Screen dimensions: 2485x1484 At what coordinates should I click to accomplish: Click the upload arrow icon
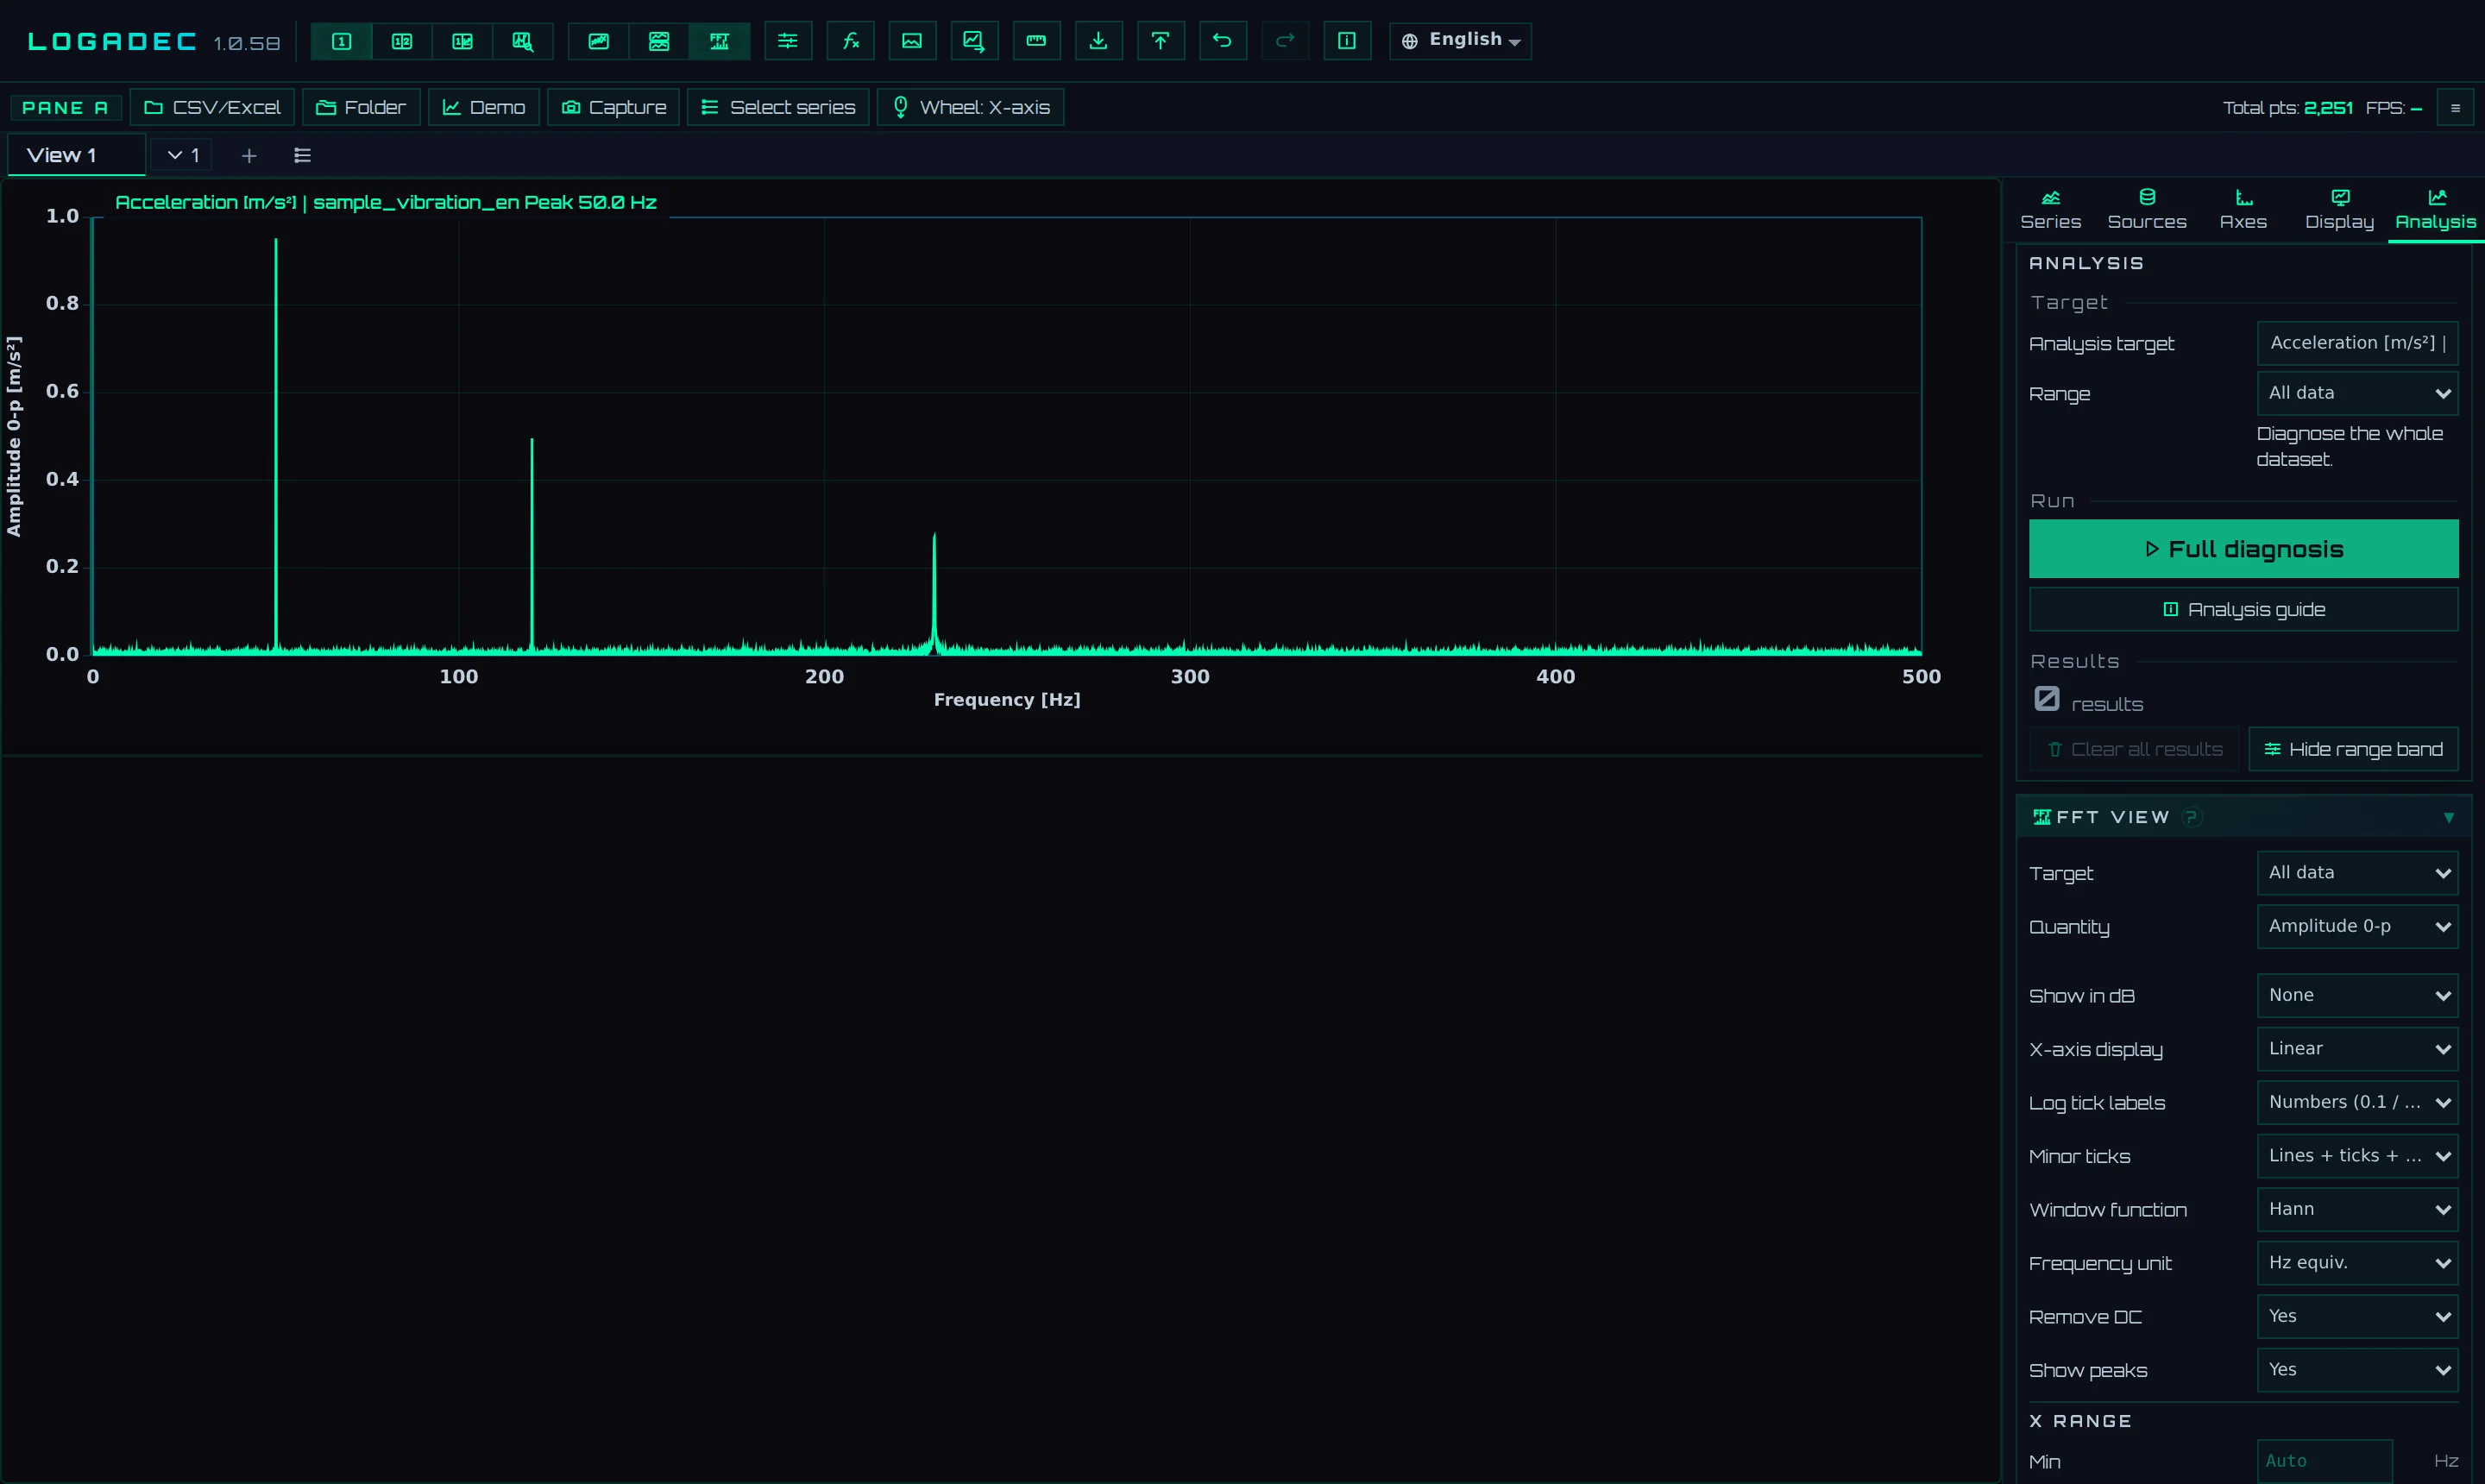point(1160,41)
